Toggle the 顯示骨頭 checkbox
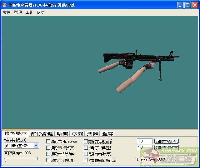This screenshot has height=168, width=200. [x=48, y=148]
